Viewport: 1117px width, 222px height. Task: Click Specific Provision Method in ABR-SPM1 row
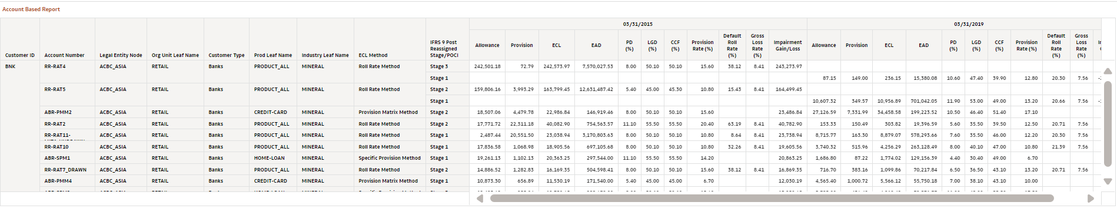pyautogui.click(x=390, y=158)
